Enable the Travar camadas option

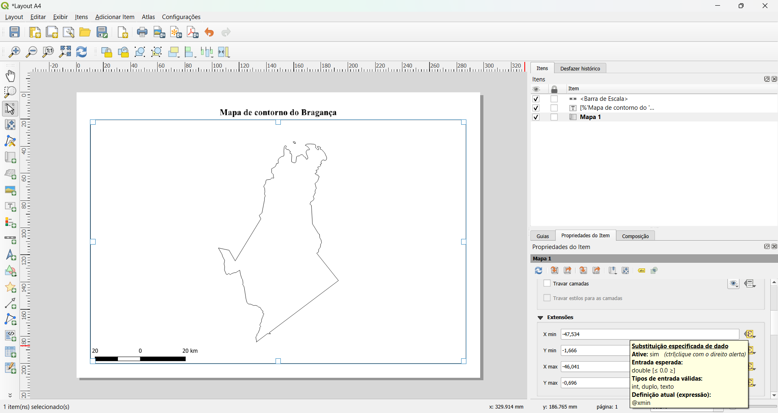[546, 283]
